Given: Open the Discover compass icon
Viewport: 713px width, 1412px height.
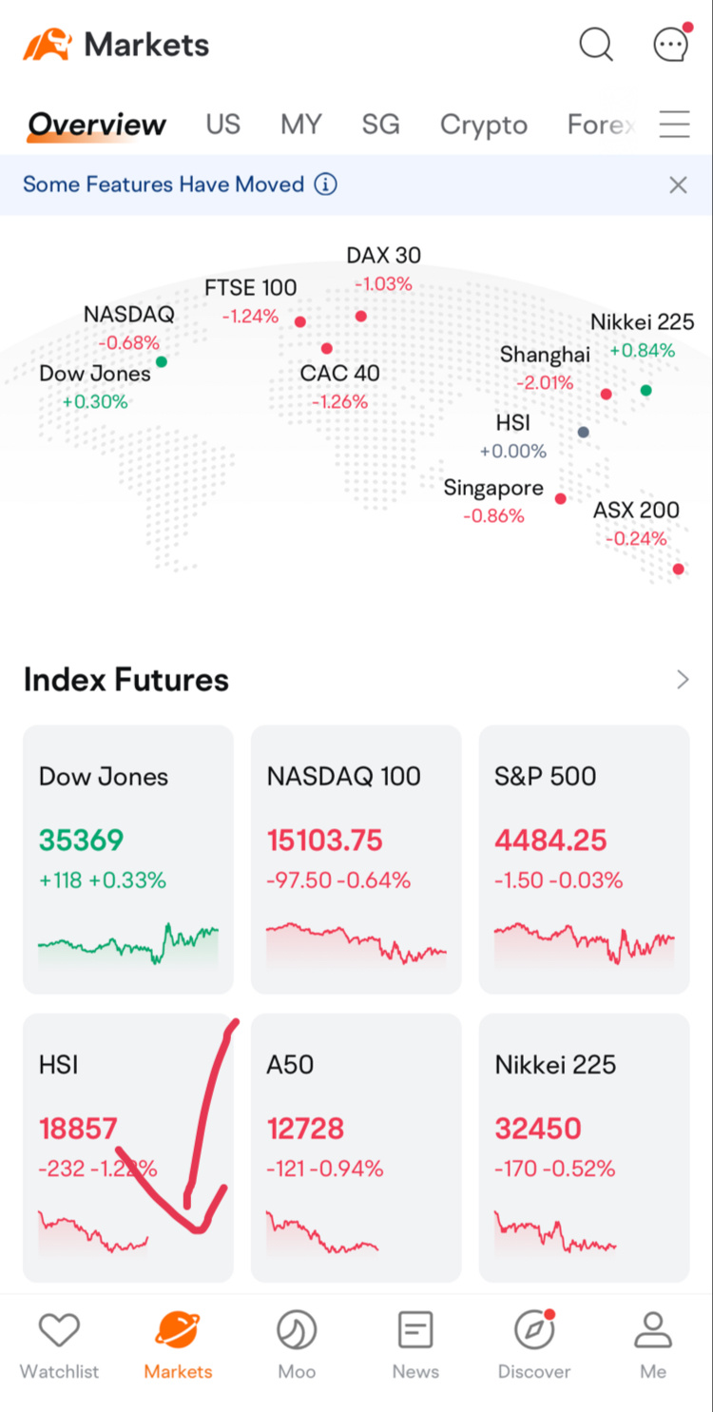Looking at the screenshot, I should pos(534,1329).
